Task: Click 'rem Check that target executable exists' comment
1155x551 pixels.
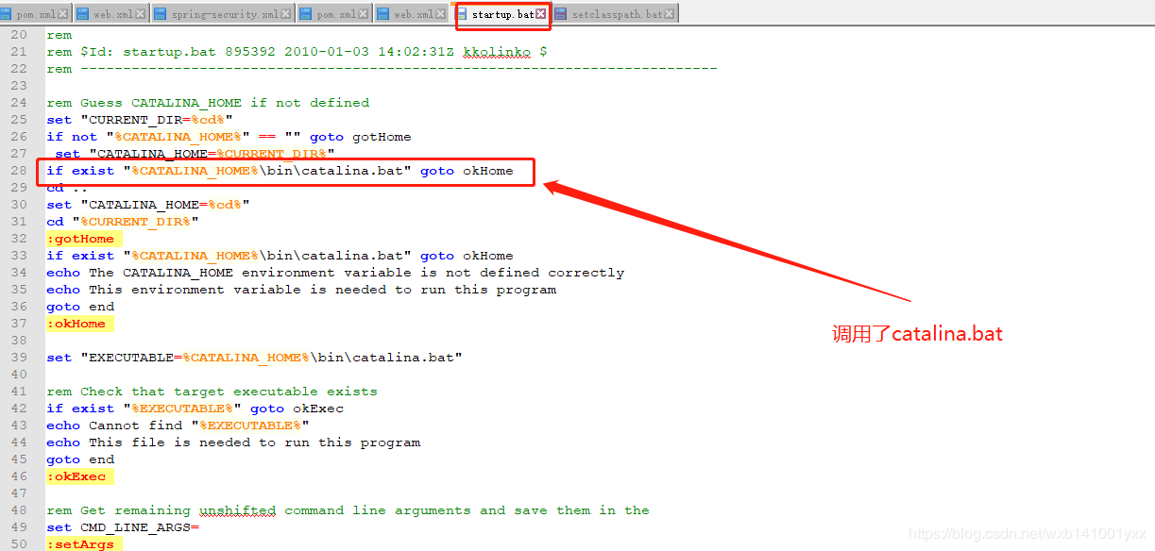Action: pos(212,392)
